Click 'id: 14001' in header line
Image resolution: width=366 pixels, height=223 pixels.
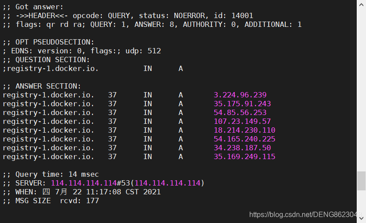click(x=233, y=15)
